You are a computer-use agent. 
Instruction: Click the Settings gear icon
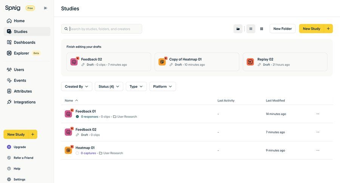pyautogui.click(x=9, y=180)
